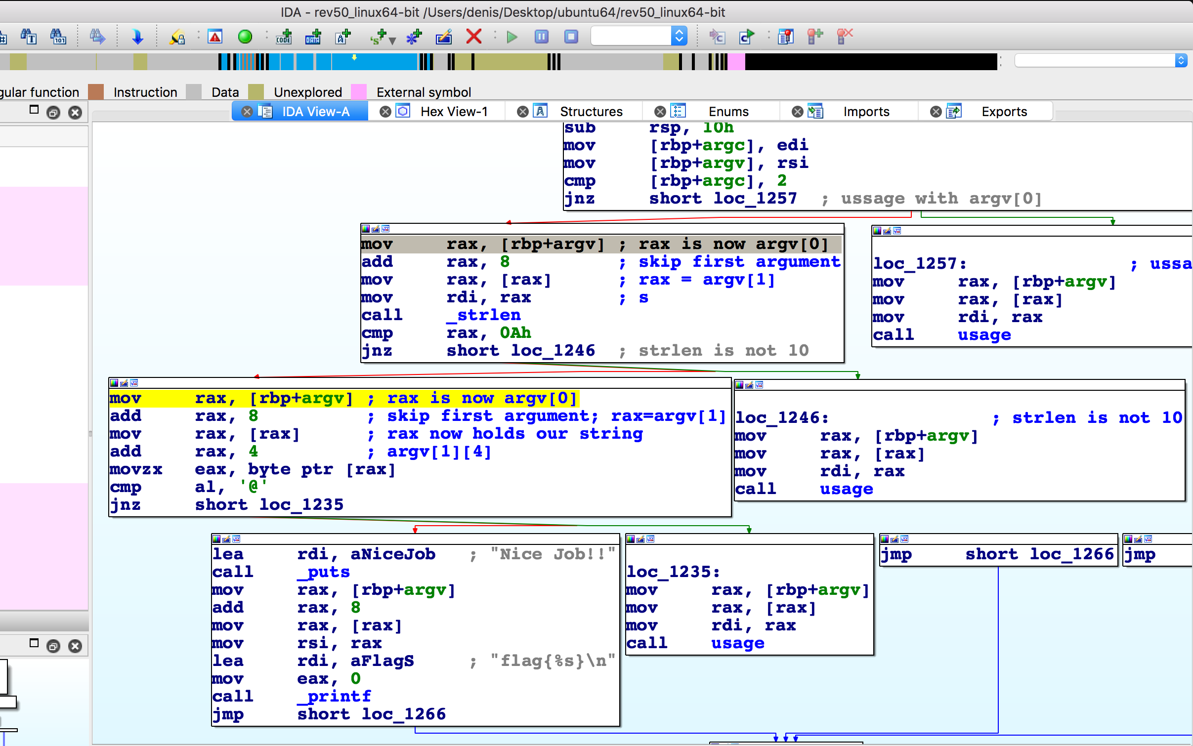Click the _strlen function reference
Viewport: 1193px width, 746px height.
(x=484, y=315)
